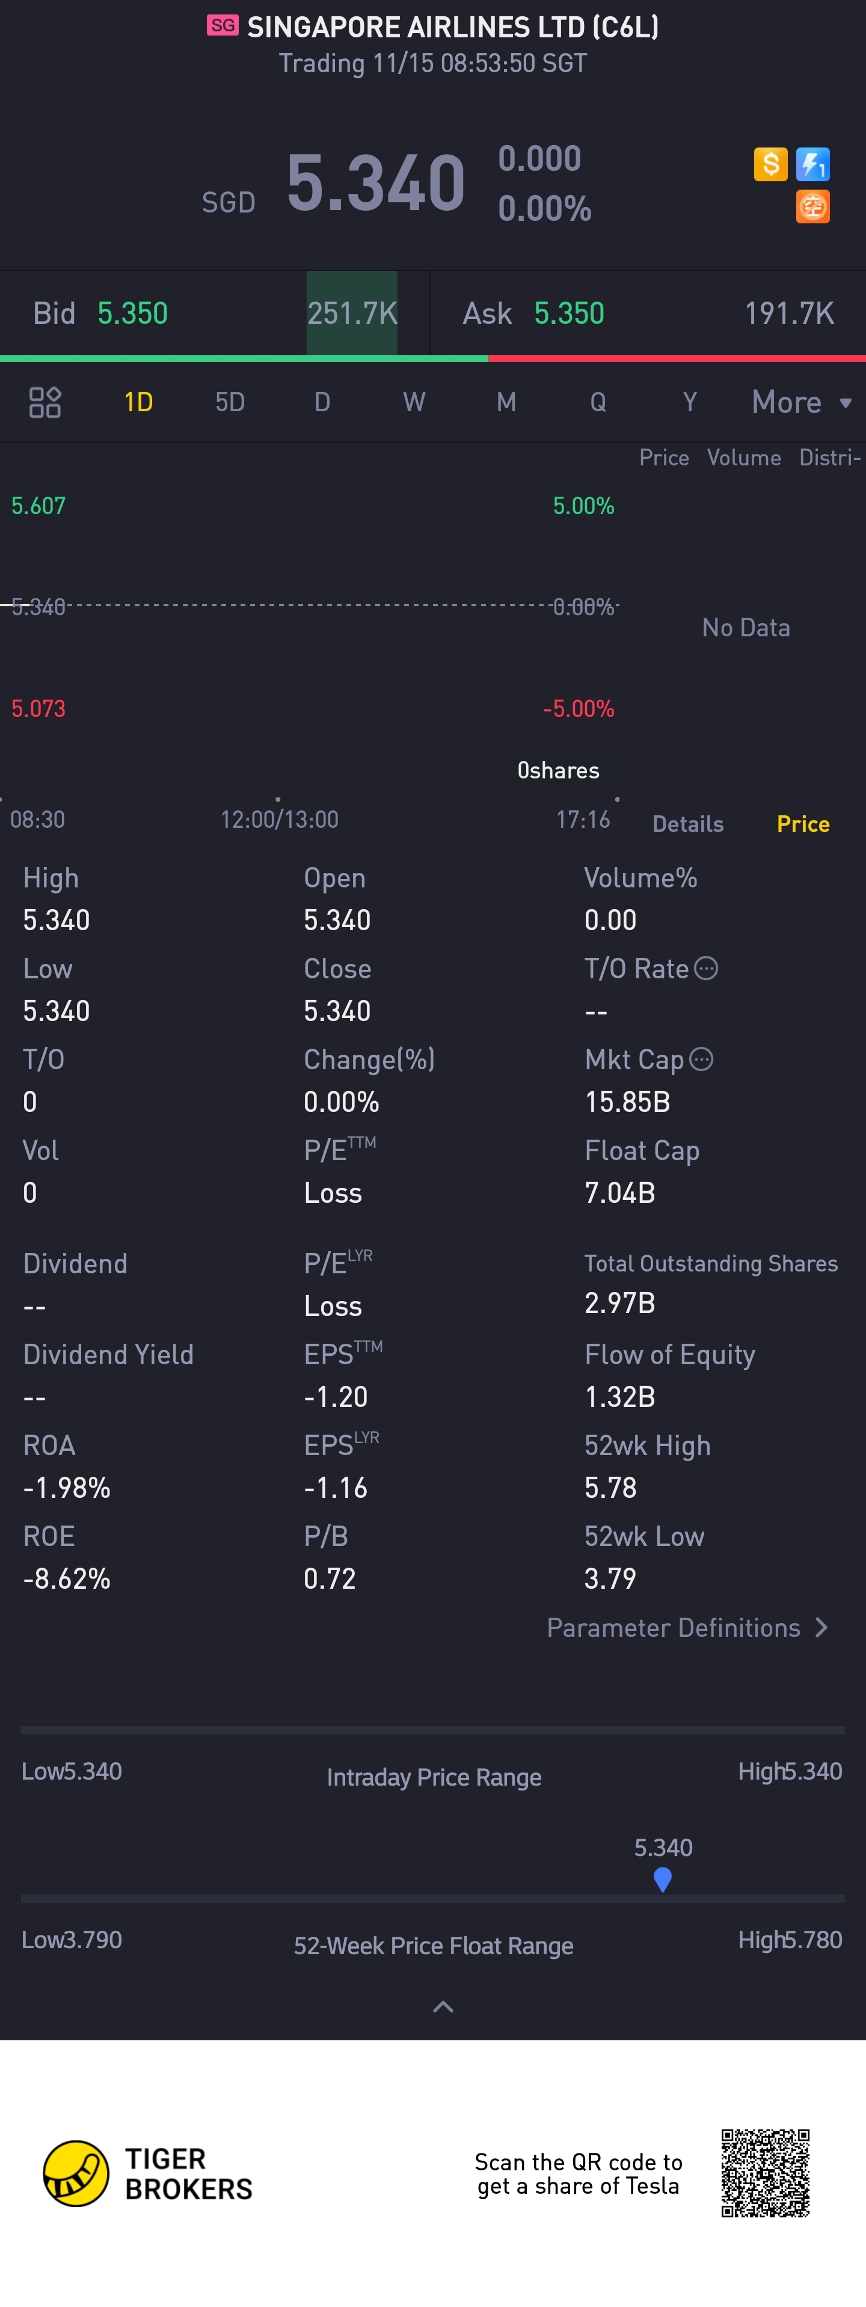The image size is (866, 2307).
Task: Tap the orange round badge icon
Action: (812, 207)
